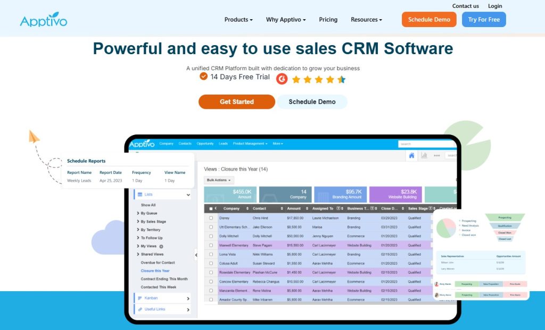The width and height of the screenshot is (545, 330).
Task: Click the Apptivo logo in header
Action: click(44, 20)
